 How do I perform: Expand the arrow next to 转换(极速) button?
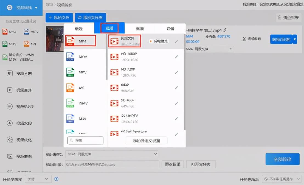[295, 39]
